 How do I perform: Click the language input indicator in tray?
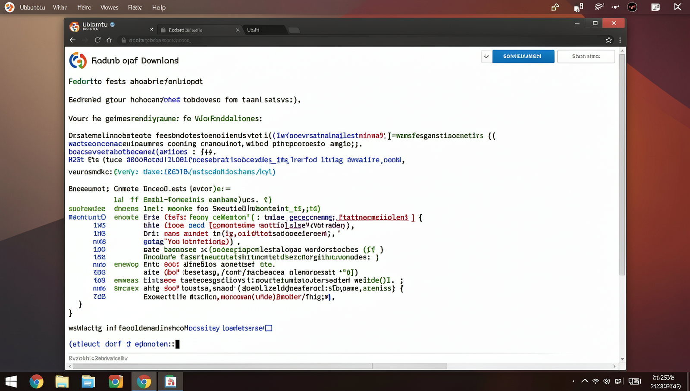click(x=618, y=381)
